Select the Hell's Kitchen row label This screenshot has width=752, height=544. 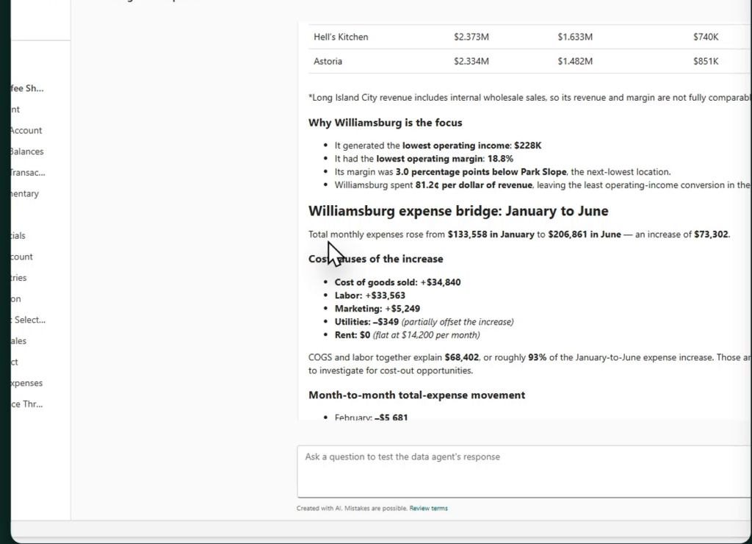coord(341,37)
